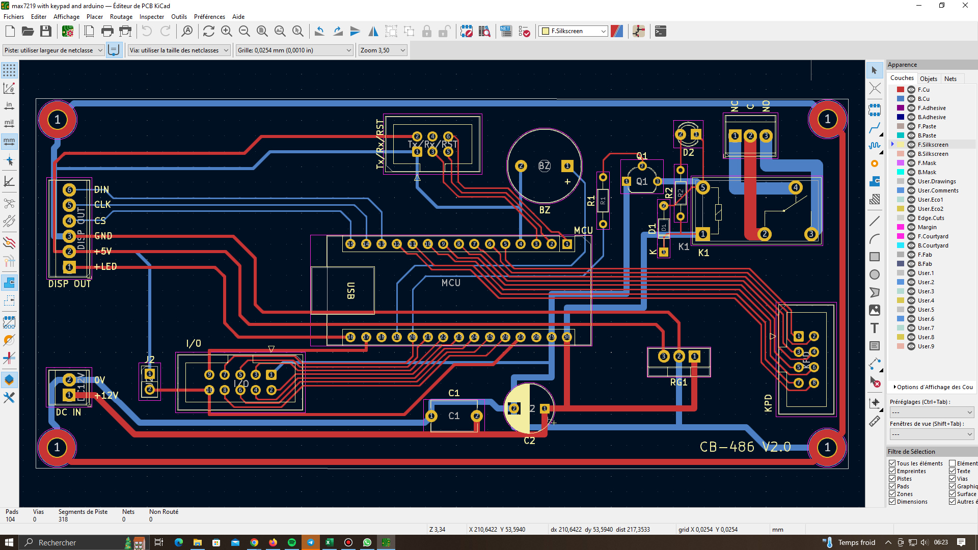Click the Save board icon
Image resolution: width=978 pixels, height=550 pixels.
click(46, 32)
